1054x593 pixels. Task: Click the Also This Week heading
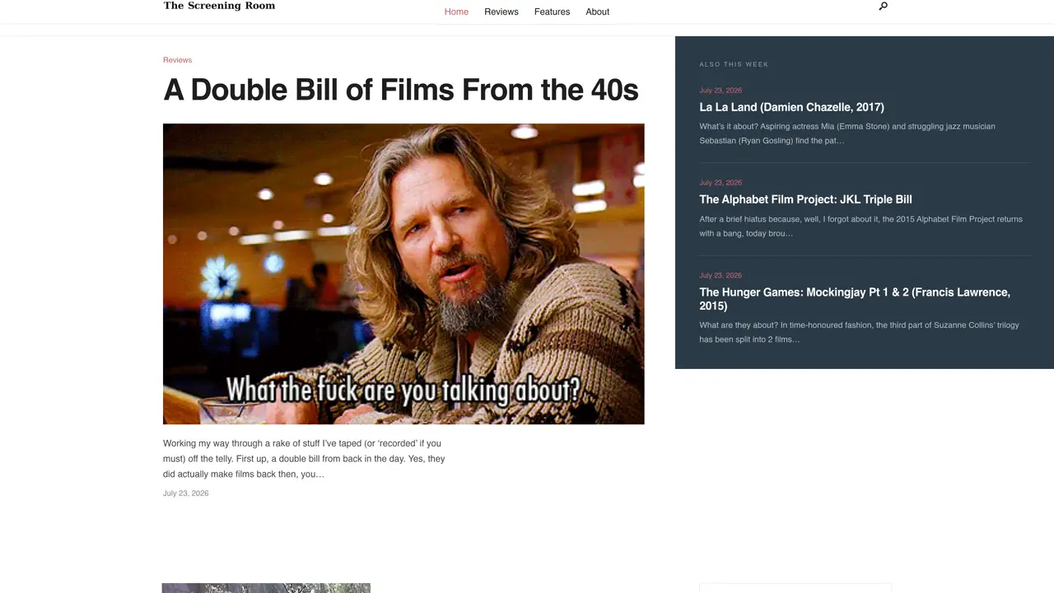(734, 64)
